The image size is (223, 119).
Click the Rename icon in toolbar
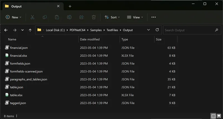69,17
